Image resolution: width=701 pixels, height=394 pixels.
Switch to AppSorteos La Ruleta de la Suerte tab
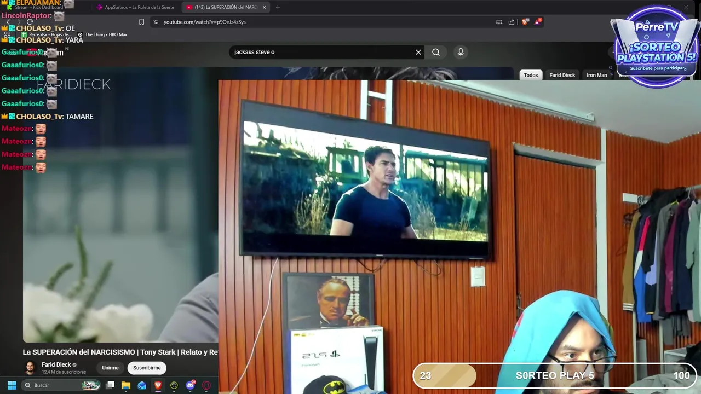pyautogui.click(x=135, y=7)
